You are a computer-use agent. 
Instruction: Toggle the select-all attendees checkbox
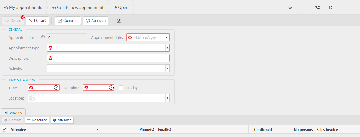point(4,129)
